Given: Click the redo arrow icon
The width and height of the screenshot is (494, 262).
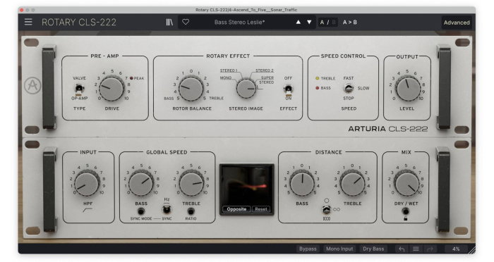Looking at the screenshot, I should (x=430, y=249).
